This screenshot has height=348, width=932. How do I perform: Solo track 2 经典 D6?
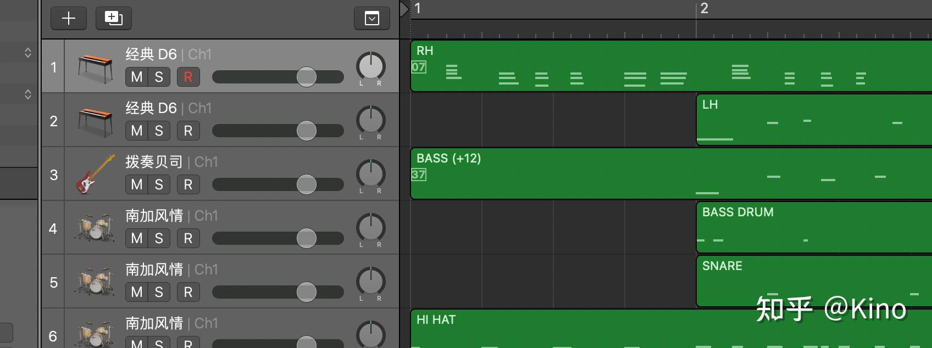[159, 131]
